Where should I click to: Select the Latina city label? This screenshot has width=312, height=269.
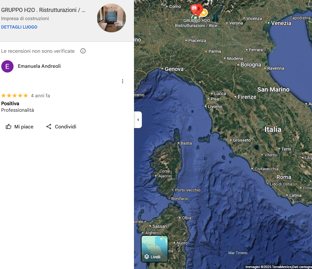tap(295, 195)
